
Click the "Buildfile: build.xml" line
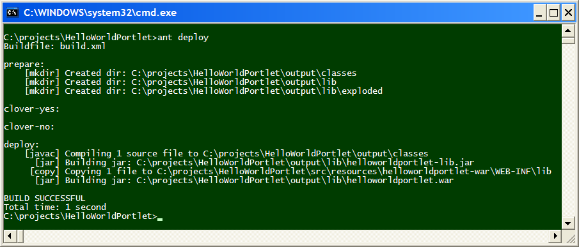point(54,47)
